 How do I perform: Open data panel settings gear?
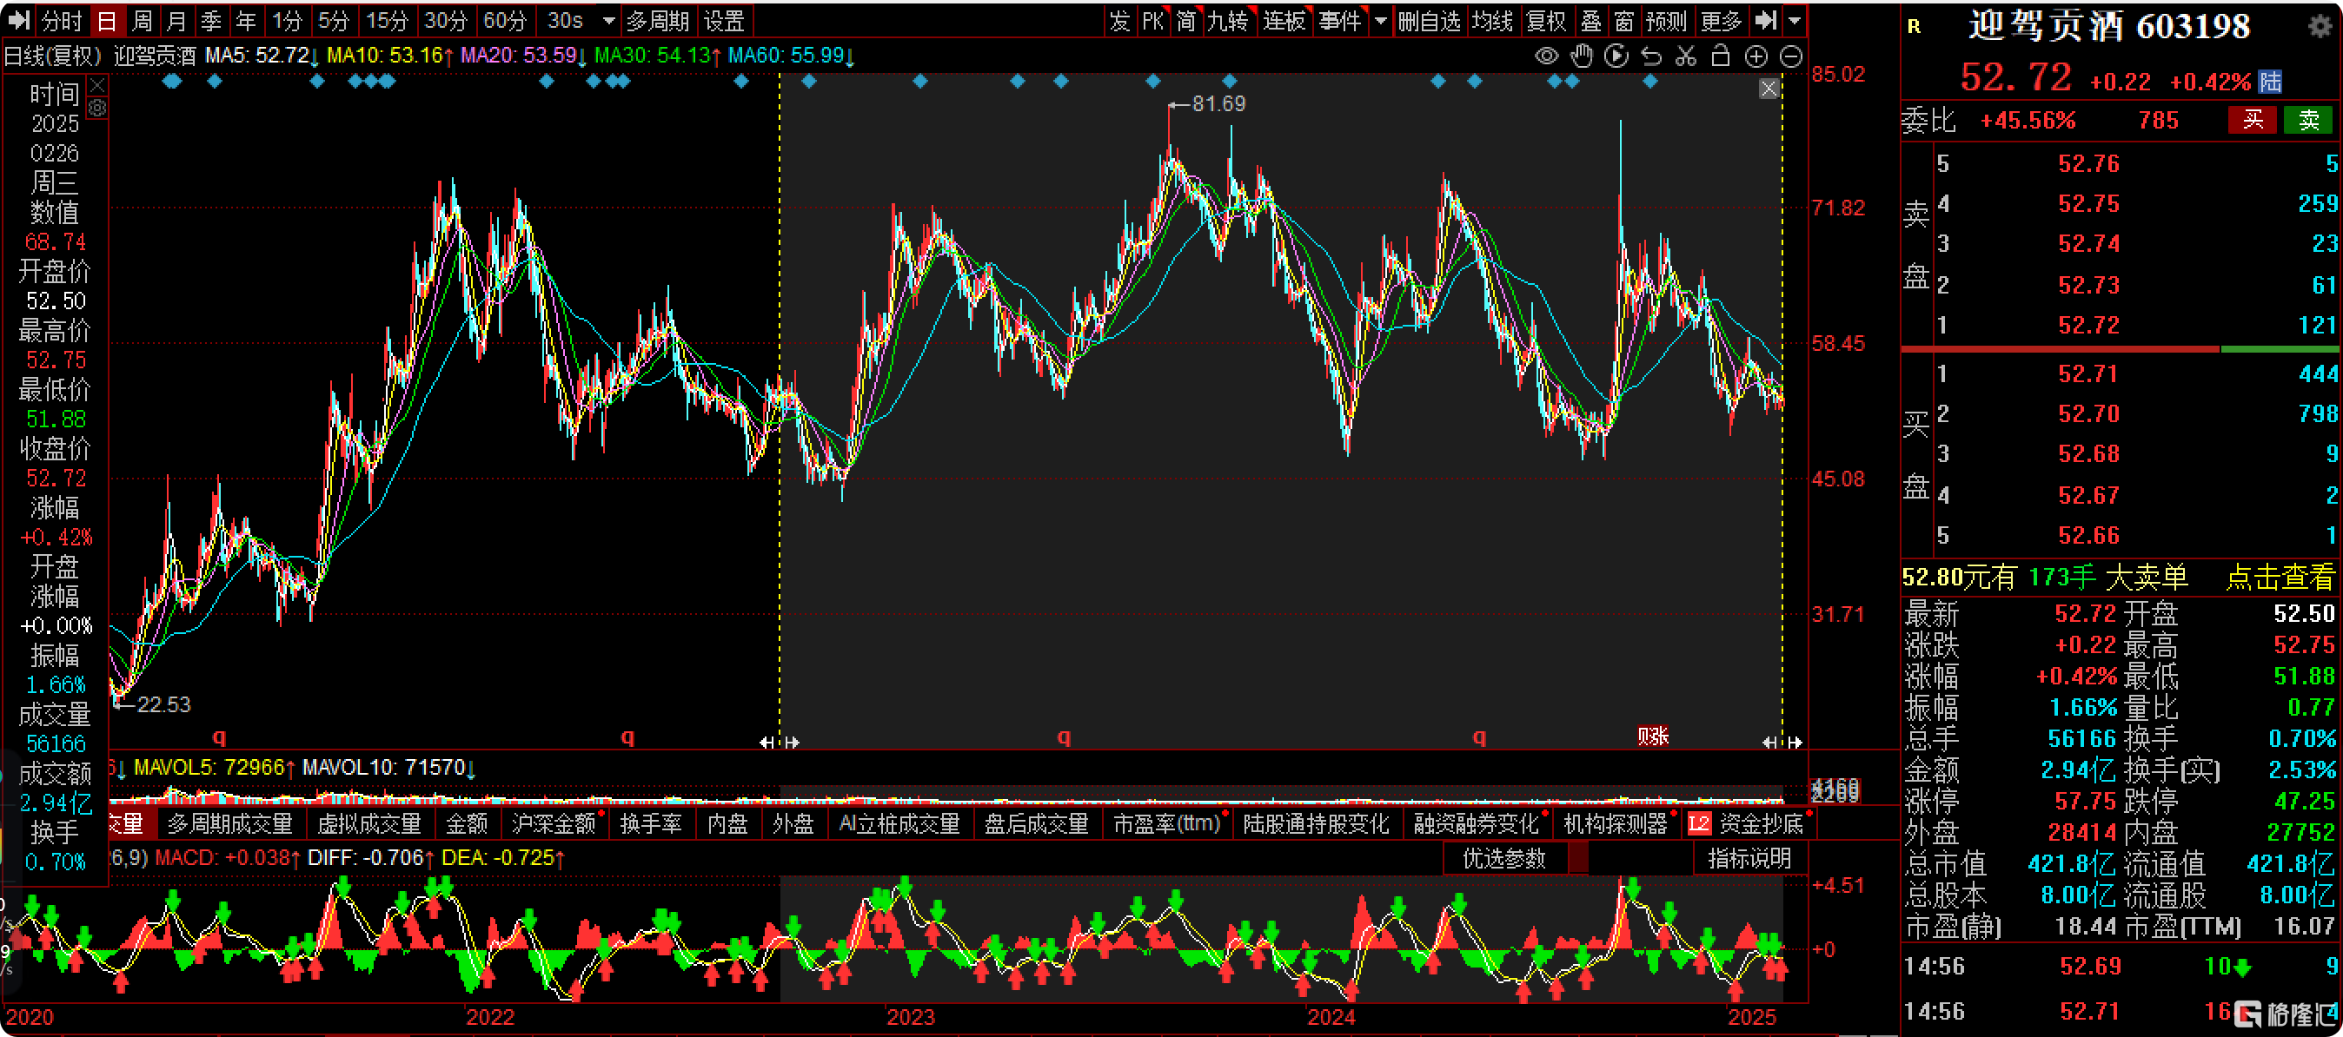click(x=97, y=109)
